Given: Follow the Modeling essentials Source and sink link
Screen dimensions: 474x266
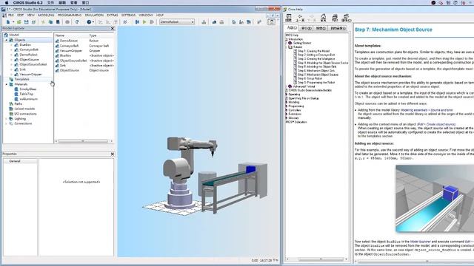Looking at the screenshot, I should point(427,110).
